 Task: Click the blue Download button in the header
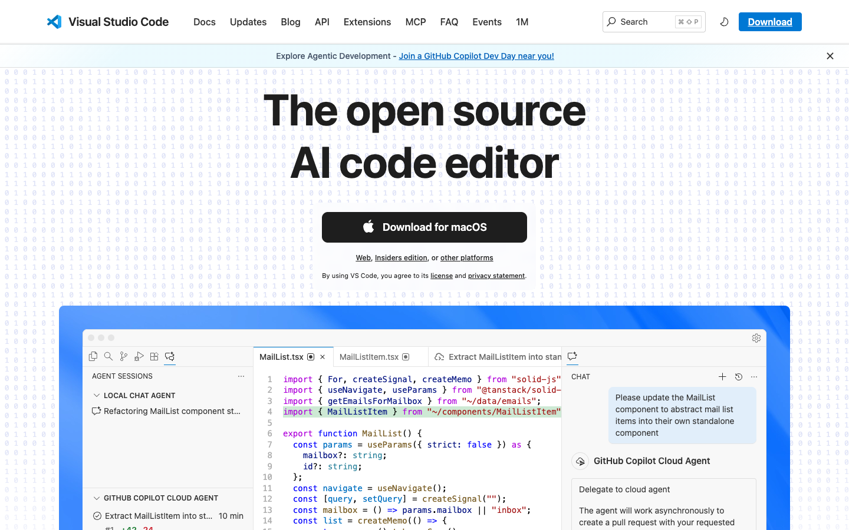coord(770,22)
